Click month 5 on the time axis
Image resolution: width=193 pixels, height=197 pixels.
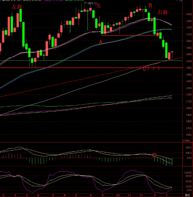tap(53, 195)
